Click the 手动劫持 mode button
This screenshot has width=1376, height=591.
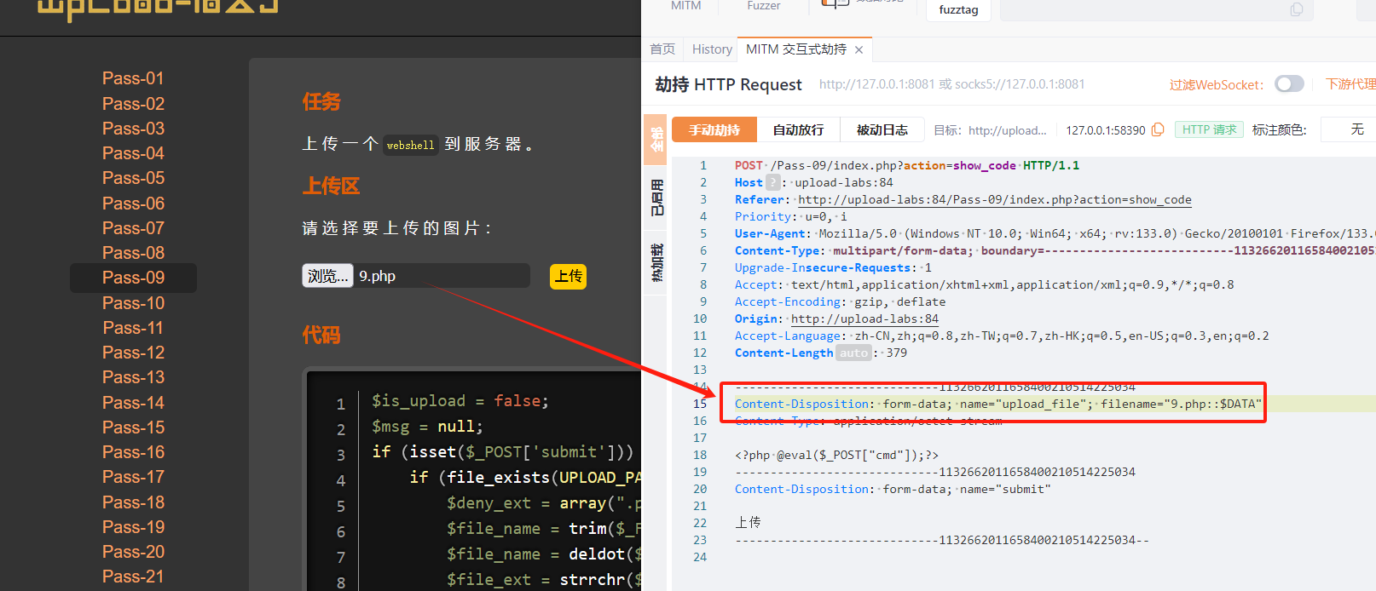(x=714, y=129)
